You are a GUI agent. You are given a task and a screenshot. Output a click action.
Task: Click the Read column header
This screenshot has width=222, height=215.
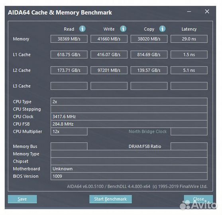point(69,29)
